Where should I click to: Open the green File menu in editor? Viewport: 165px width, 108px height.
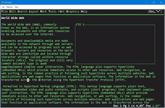tap(4, 11)
